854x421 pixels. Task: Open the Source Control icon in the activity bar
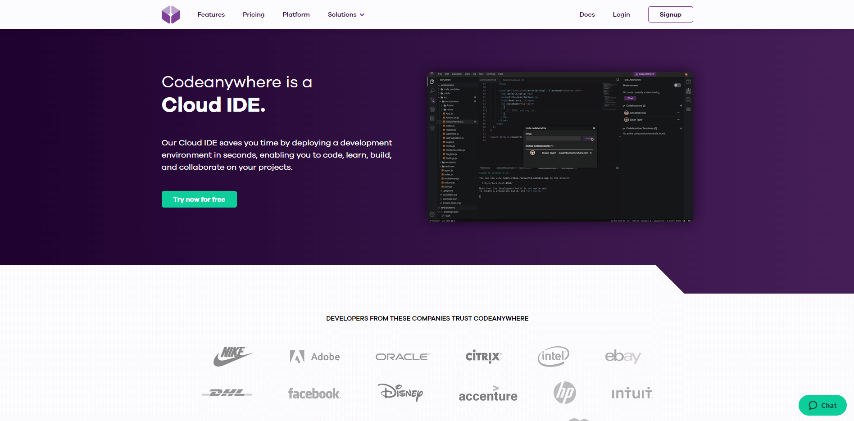pyautogui.click(x=432, y=100)
